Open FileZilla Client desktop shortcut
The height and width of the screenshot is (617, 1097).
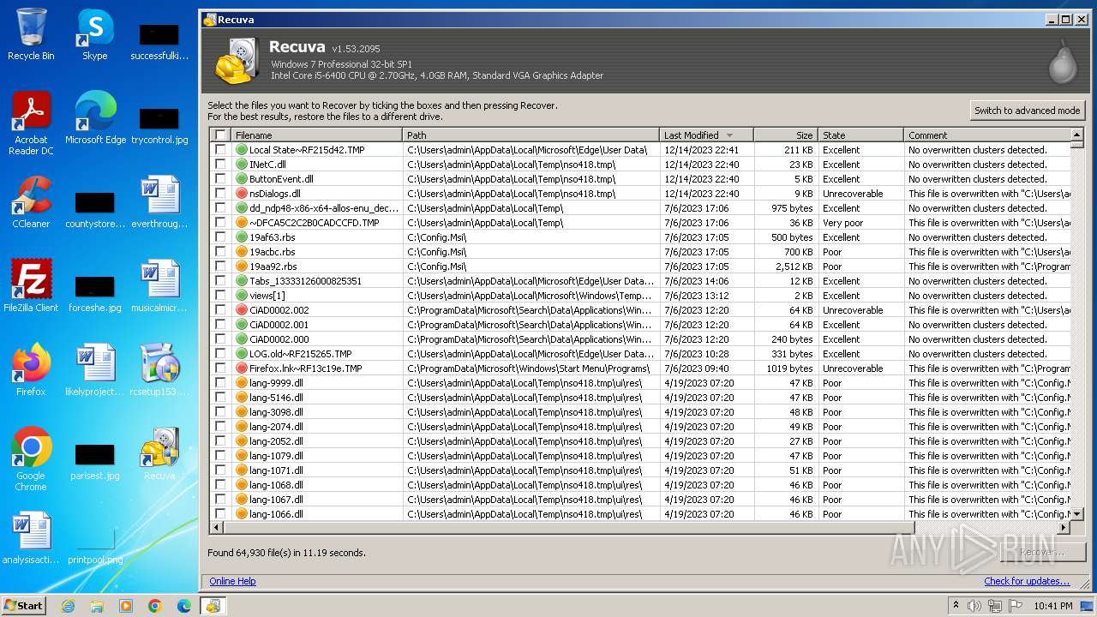(x=31, y=286)
